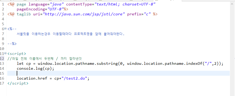The height and width of the screenshot is (96, 235).
Task: Click the contentType attribute name on line 1
Action: click(79, 4)
